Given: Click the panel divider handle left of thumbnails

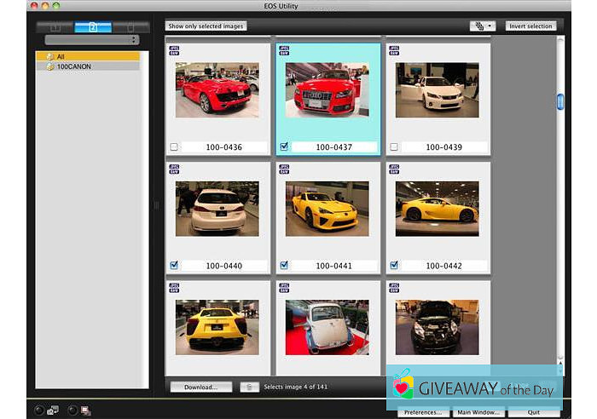Looking at the screenshot, I should tap(156, 204).
